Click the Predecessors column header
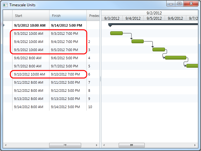Viewport: 201px width, 151px height. click(x=94, y=16)
